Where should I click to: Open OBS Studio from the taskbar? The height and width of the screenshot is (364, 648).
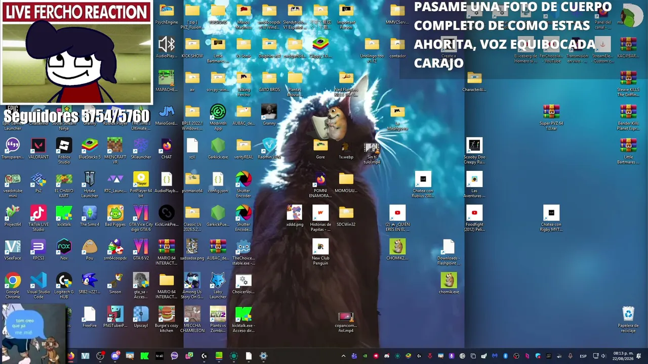click(100, 356)
